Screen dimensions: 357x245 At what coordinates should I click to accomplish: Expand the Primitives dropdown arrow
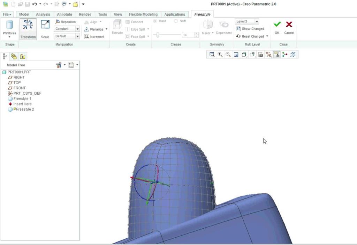9,37
